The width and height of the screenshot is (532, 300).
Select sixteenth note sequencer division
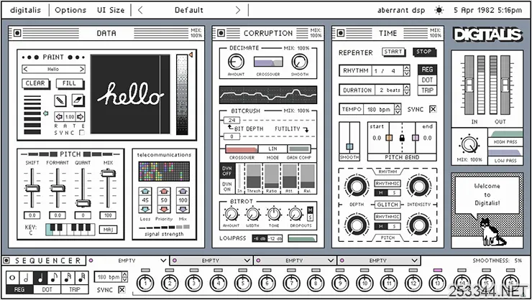(x=68, y=278)
